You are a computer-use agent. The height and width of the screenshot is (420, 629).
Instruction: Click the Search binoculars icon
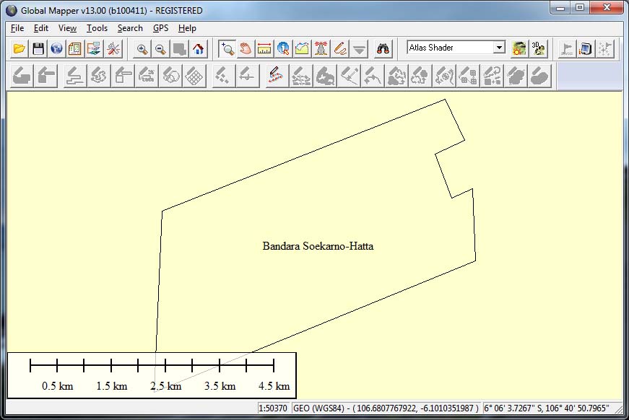pyautogui.click(x=383, y=49)
